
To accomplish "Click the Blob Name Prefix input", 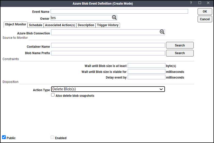I will (108, 53).
